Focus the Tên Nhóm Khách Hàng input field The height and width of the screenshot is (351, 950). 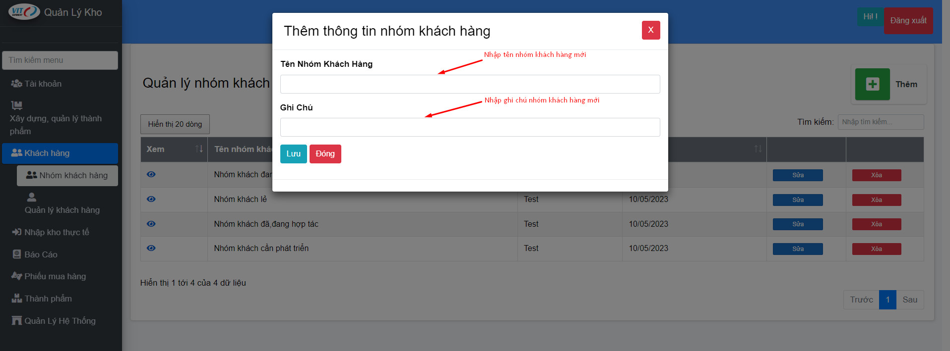pos(470,84)
